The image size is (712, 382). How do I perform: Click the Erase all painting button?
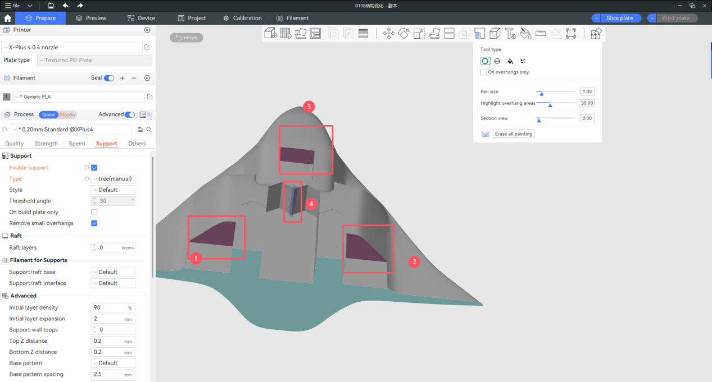513,134
